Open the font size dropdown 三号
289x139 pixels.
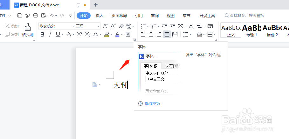pyautogui.click(x=99, y=26)
